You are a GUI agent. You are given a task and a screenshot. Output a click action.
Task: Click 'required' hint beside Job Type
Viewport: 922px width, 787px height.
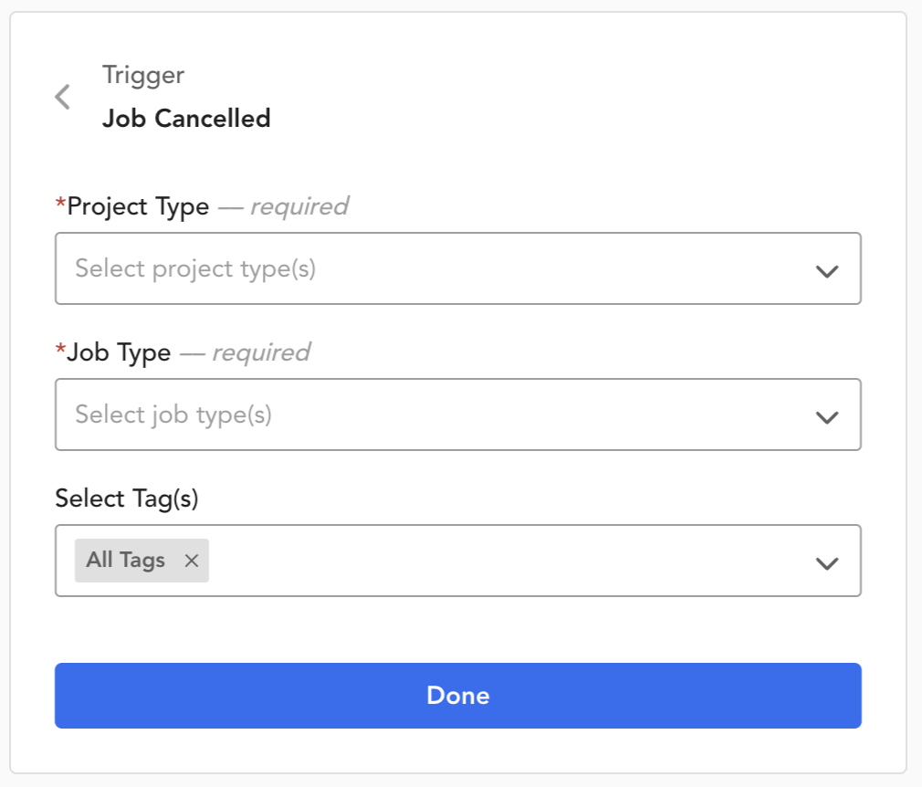pyautogui.click(x=261, y=353)
